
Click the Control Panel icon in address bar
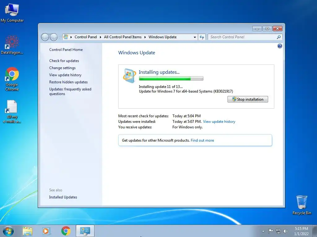click(x=66, y=37)
